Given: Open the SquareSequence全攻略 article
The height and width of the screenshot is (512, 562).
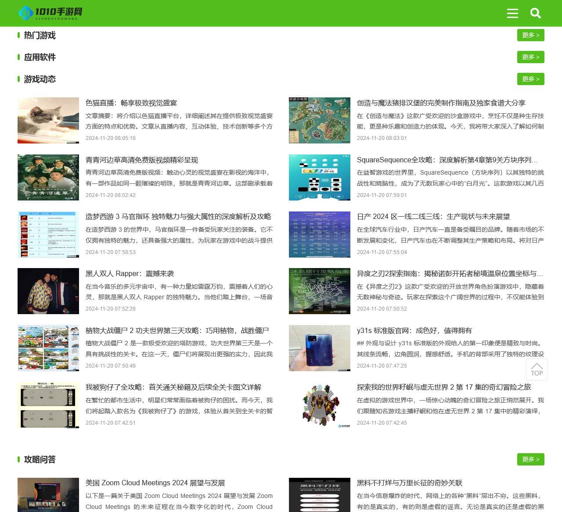Looking at the screenshot, I should click(447, 160).
